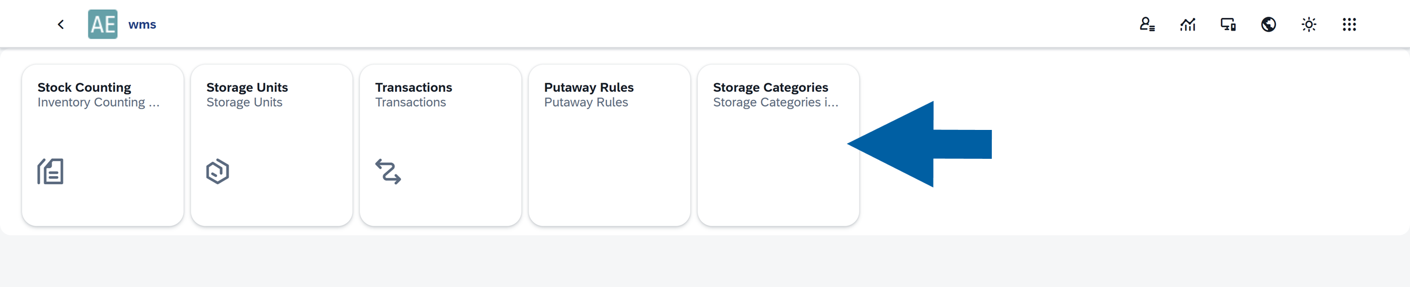Click the AE application logo
The height and width of the screenshot is (287, 1410).
point(103,24)
